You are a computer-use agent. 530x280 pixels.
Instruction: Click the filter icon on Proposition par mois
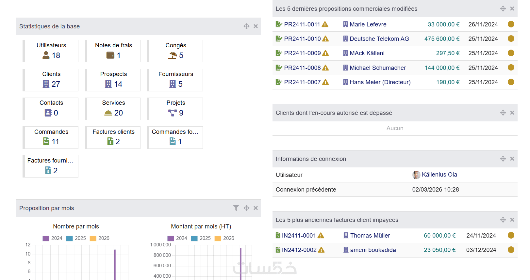236,208
